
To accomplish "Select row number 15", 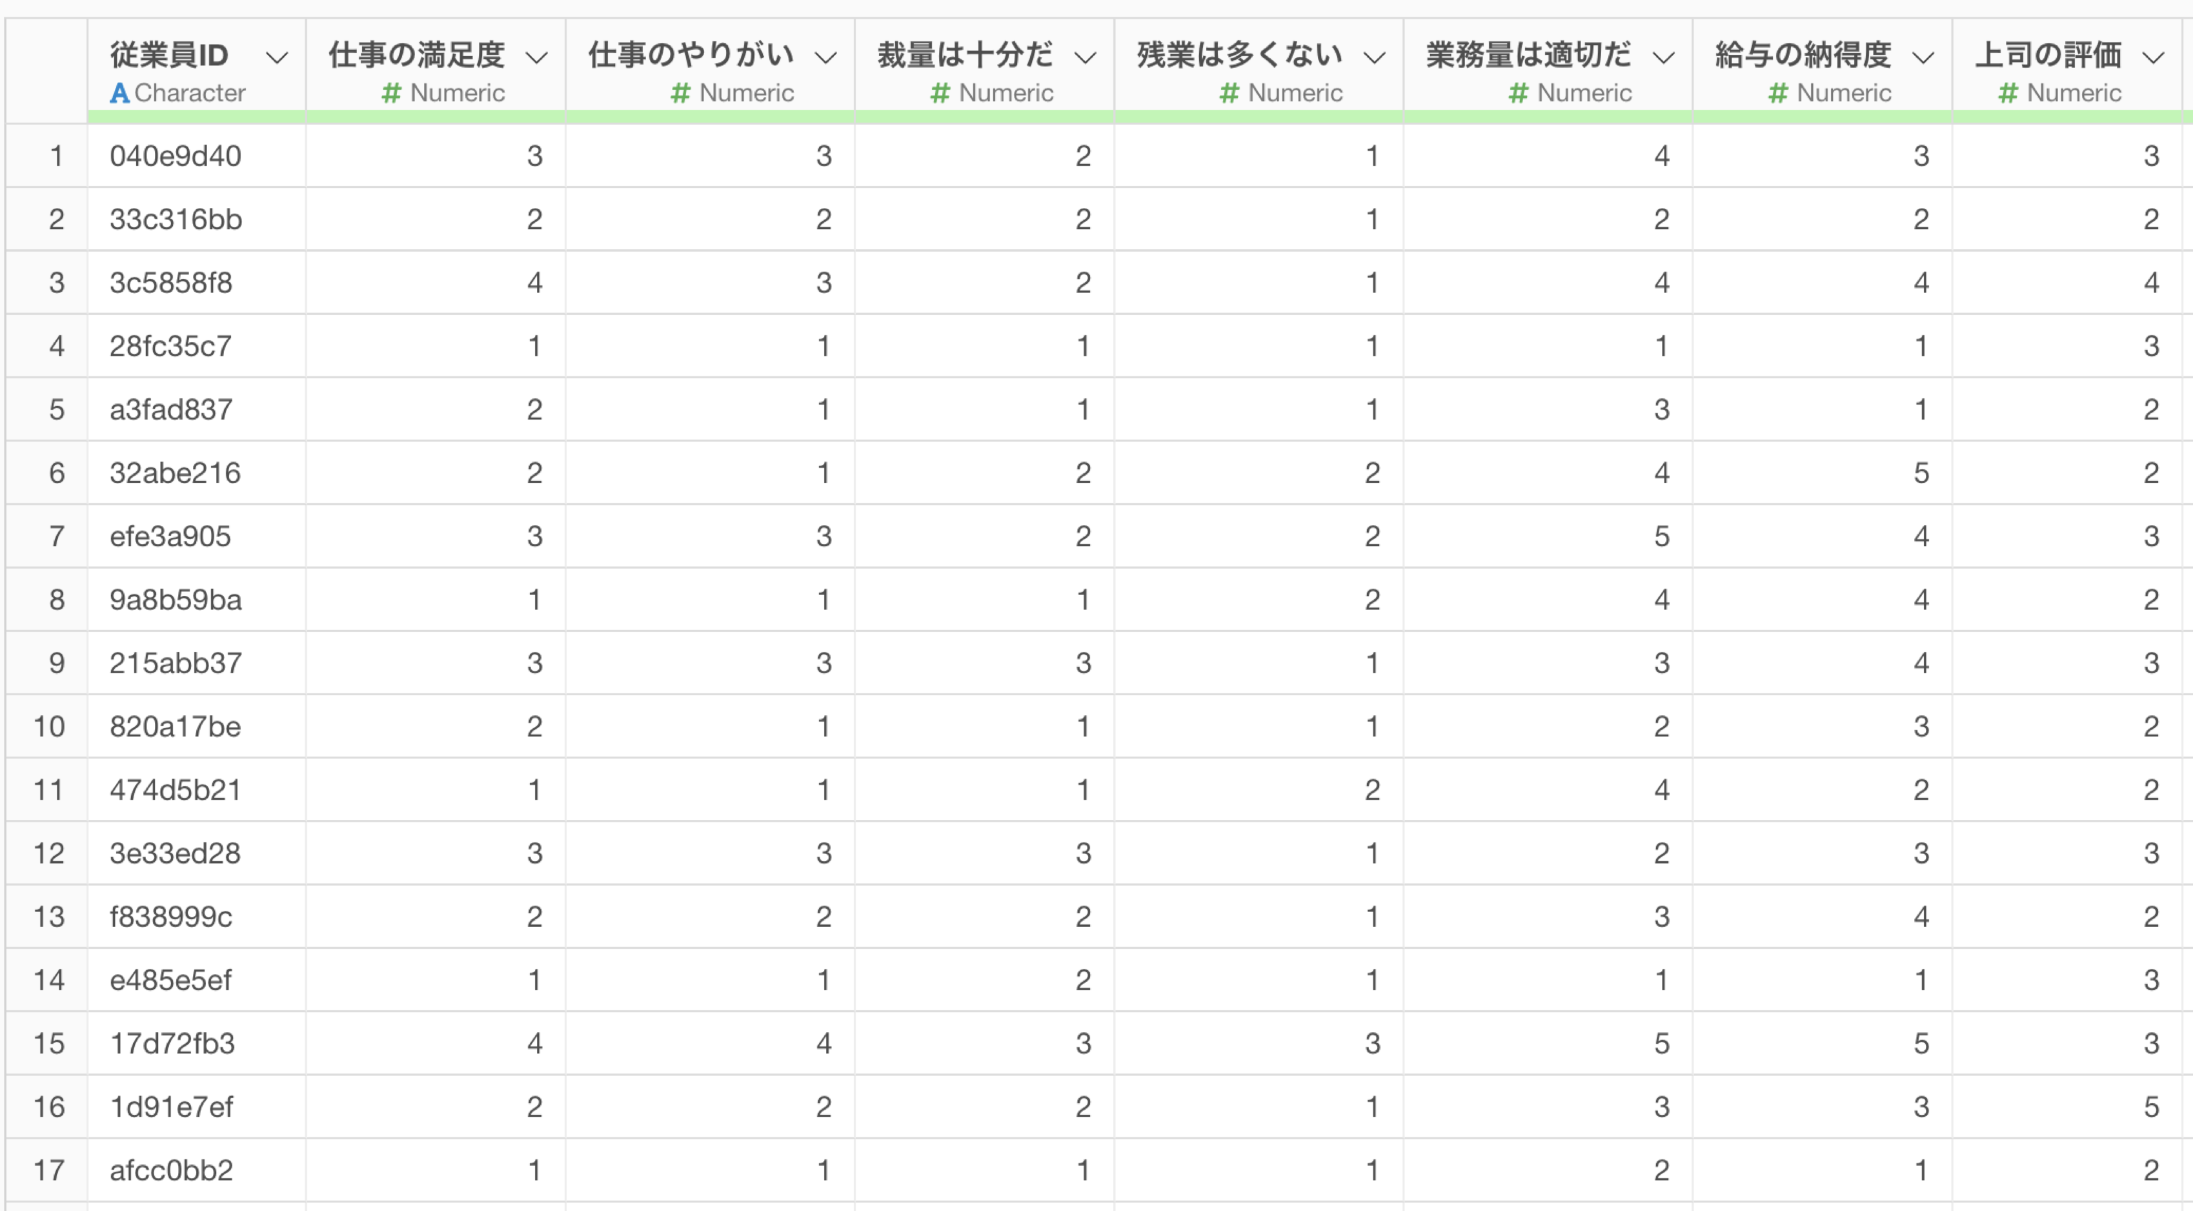I will tap(48, 1043).
